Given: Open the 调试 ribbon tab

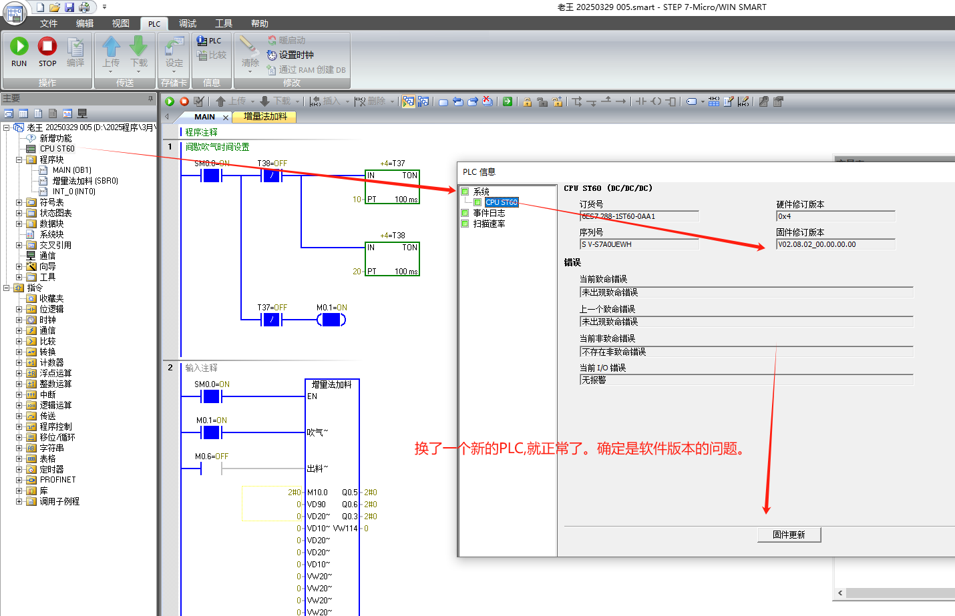Looking at the screenshot, I should pyautogui.click(x=188, y=23).
